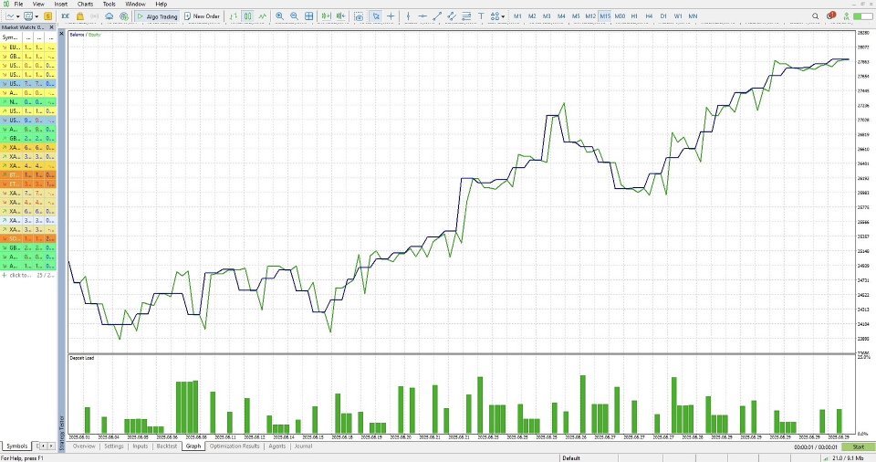Open the Tools menu
Screen dimensions: 876x462
(109, 4)
